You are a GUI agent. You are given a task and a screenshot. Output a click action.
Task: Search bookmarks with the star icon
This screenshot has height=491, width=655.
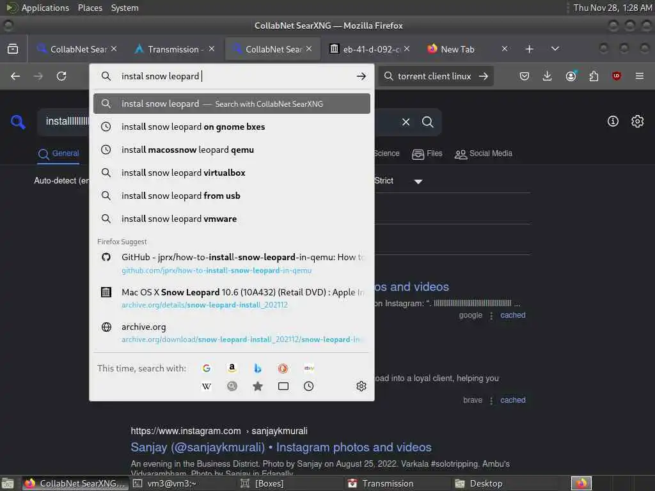(258, 386)
